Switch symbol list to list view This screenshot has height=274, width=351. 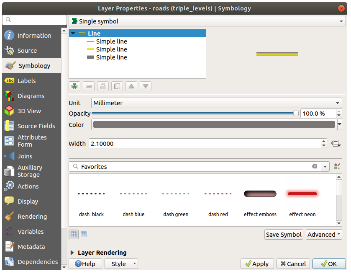coord(84,234)
